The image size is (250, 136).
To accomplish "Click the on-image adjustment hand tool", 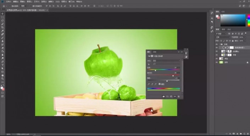I will point(149,64).
